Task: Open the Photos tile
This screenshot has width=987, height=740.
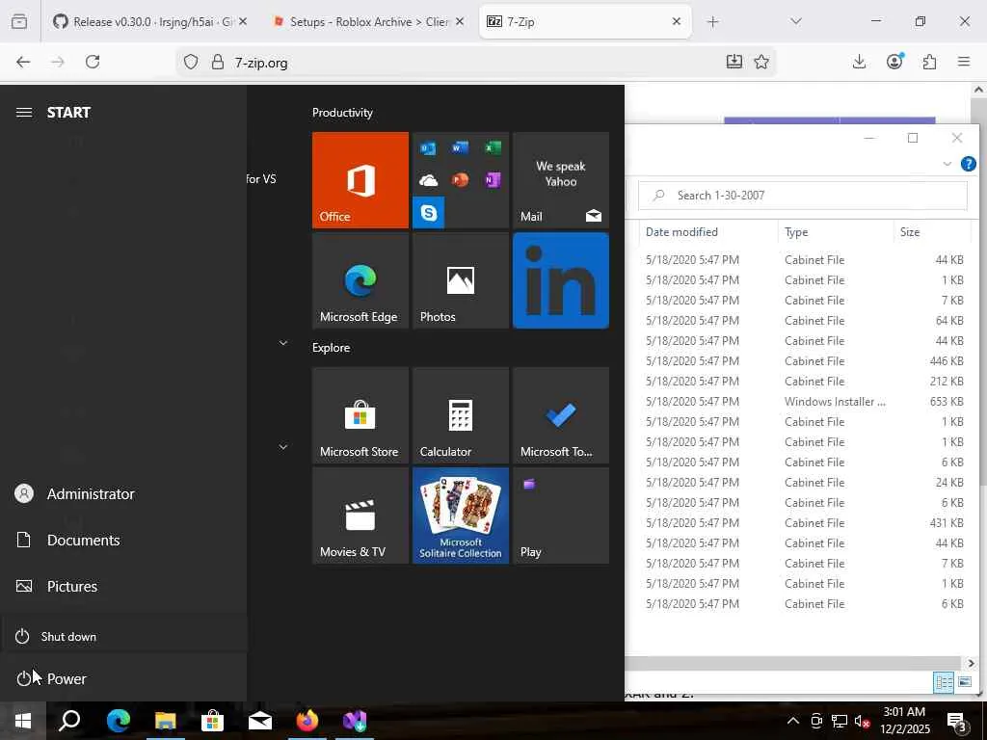Action: coord(460,280)
